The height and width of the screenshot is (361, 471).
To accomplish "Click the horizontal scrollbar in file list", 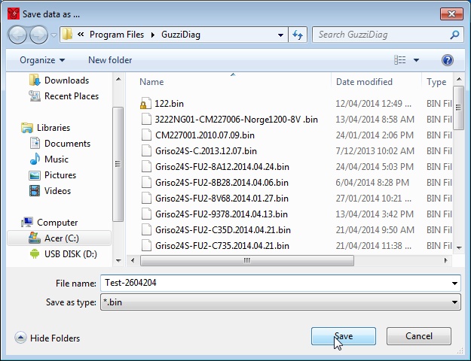I will coord(246,260).
